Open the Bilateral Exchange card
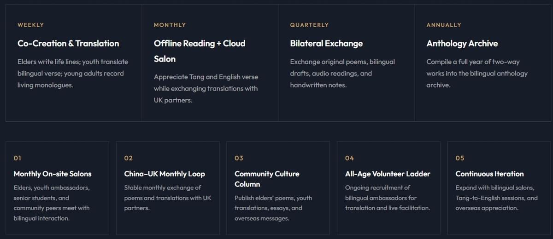The width and height of the screenshot is (553, 239). point(347,63)
